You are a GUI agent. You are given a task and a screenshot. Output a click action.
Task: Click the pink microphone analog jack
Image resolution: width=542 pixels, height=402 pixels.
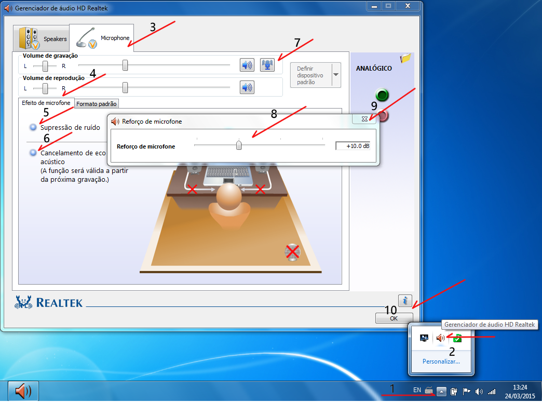pos(383,115)
